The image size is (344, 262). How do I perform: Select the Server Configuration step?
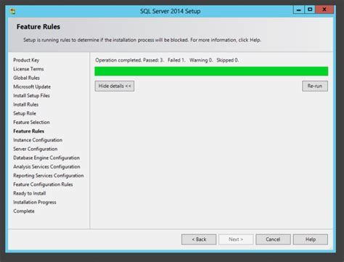36,149
